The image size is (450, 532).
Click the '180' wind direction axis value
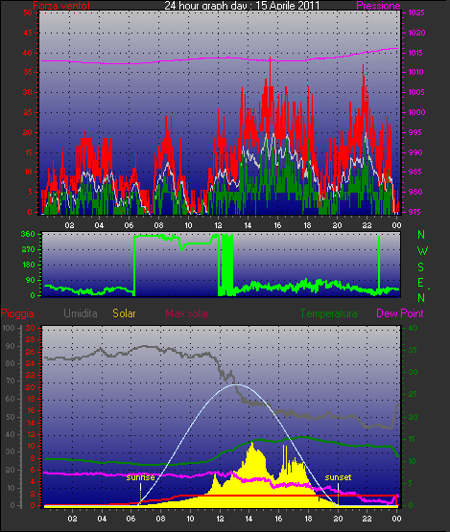(29, 265)
